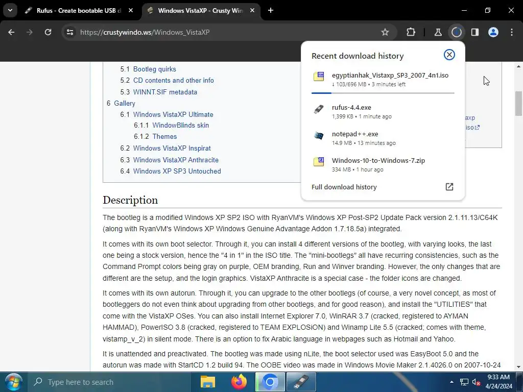This screenshot has height=392, width=523.
Task: Open the tab search dropdown arrow
Action: 10,10
